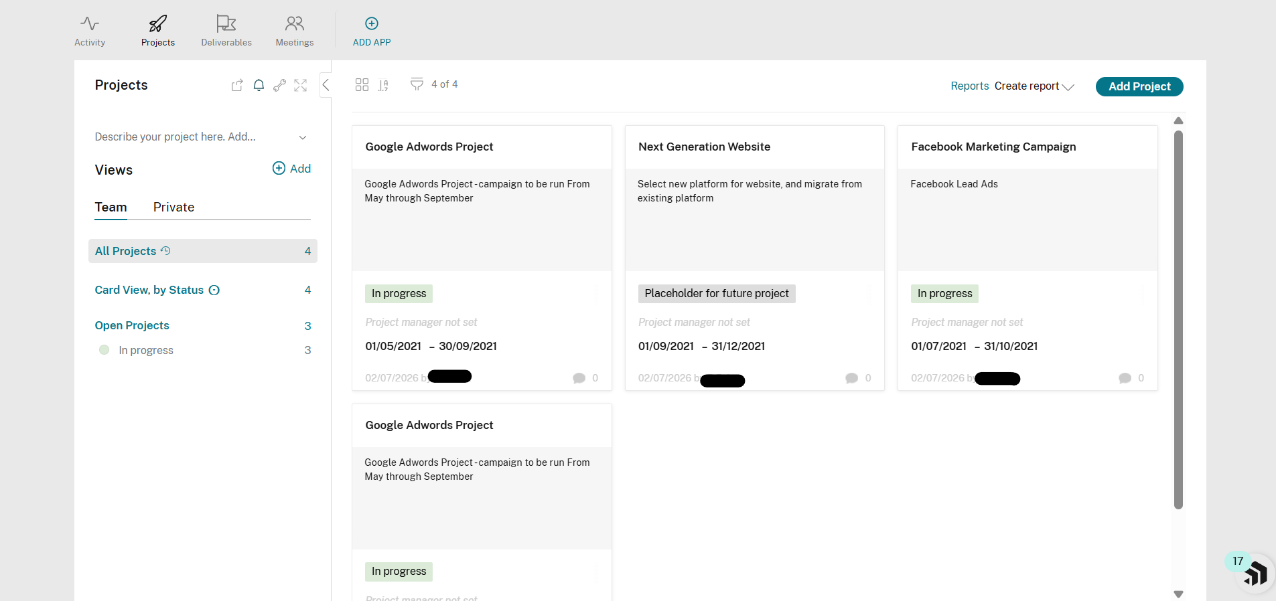The height and width of the screenshot is (601, 1276).
Task: Click the link/integration icon in Projects header
Action: pos(279,85)
